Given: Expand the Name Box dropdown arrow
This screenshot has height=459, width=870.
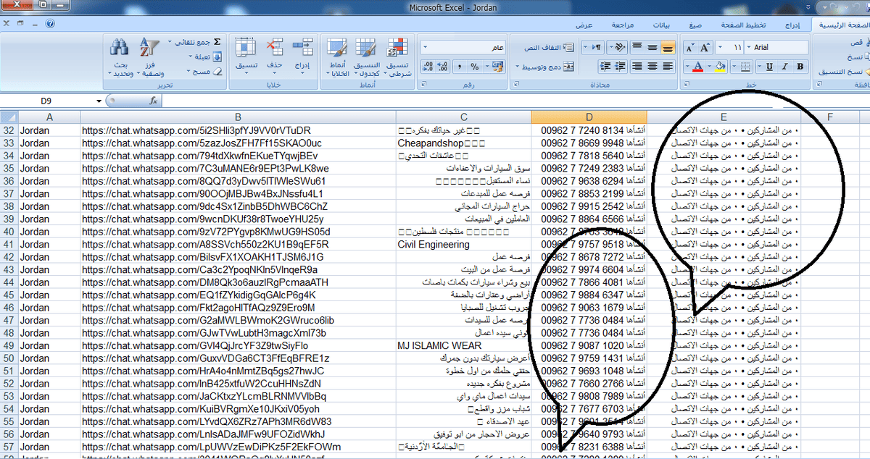Looking at the screenshot, I should coord(99,101).
